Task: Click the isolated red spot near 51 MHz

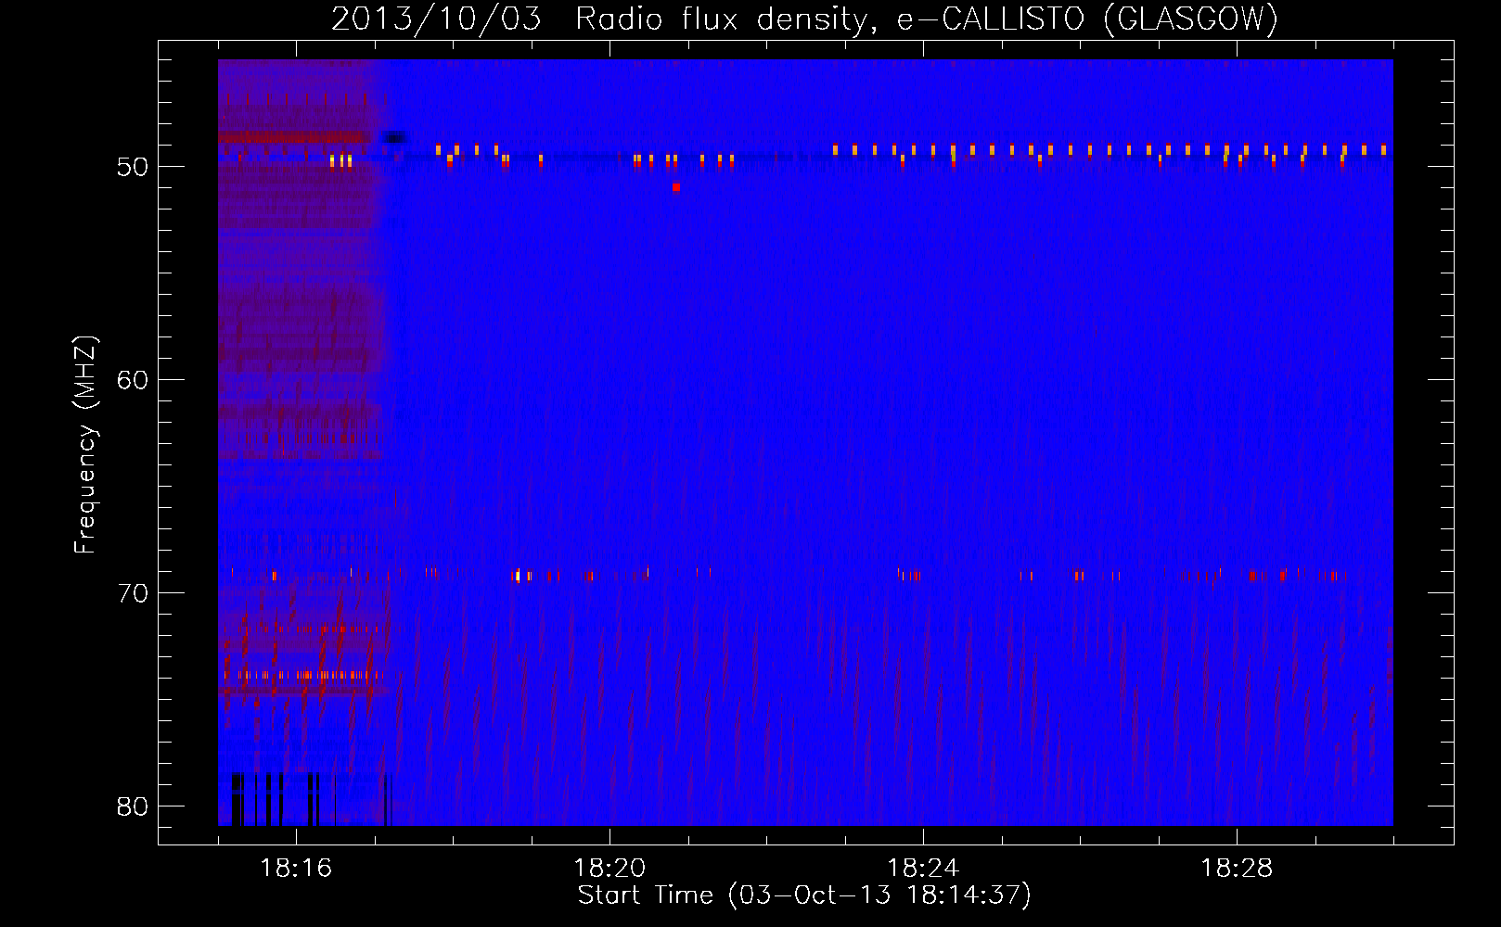Action: click(676, 187)
